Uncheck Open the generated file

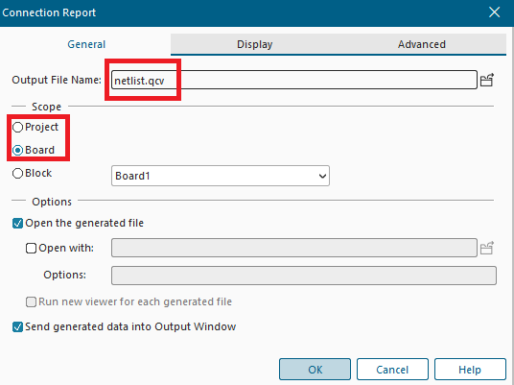pyautogui.click(x=17, y=223)
